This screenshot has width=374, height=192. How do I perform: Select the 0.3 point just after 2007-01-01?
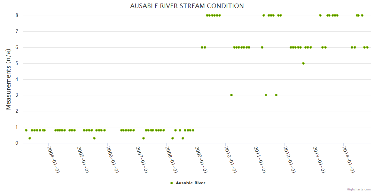click(x=144, y=138)
